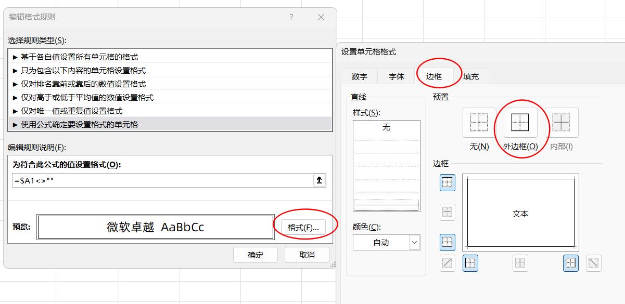Toggle the left border button
This screenshot has width=625, height=304.
click(470, 263)
